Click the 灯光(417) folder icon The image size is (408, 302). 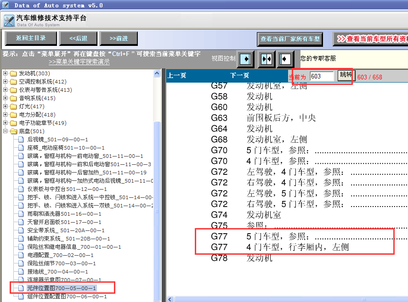coord(13,106)
